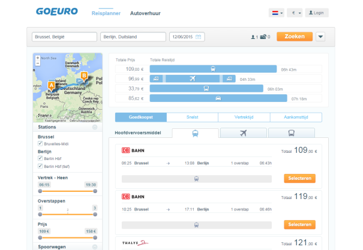Click the bus icon in 33,79 € bar
This screenshot has width=363, height=250.
coord(206,88)
